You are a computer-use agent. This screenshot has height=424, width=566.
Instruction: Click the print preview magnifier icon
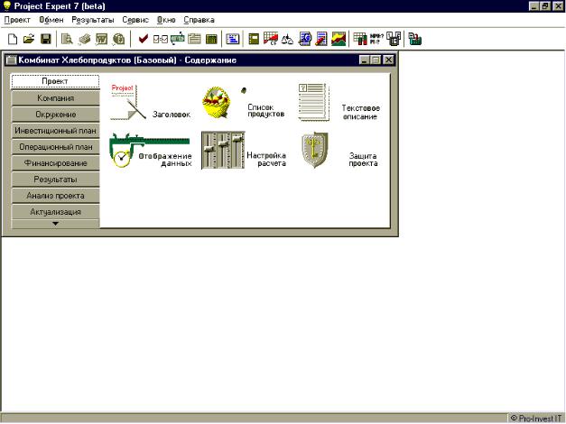tap(67, 39)
